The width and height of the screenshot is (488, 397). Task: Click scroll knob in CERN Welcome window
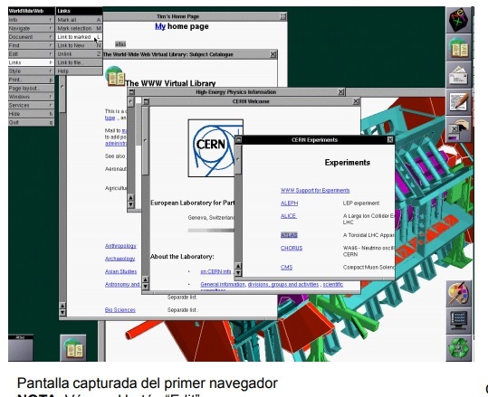(146, 140)
